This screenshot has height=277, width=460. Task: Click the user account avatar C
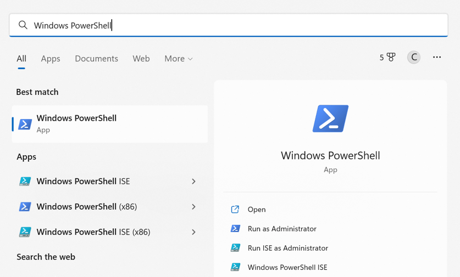point(414,57)
